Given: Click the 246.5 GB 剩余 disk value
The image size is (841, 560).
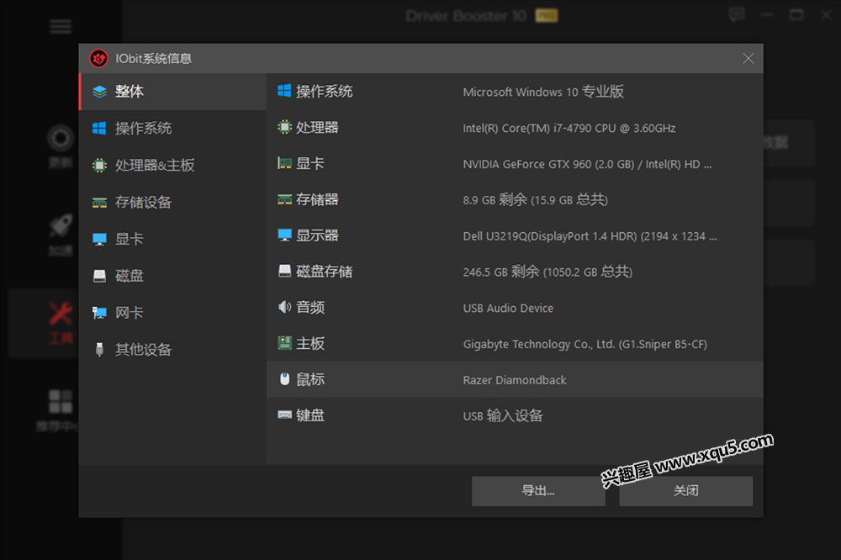Looking at the screenshot, I should click(x=547, y=272).
